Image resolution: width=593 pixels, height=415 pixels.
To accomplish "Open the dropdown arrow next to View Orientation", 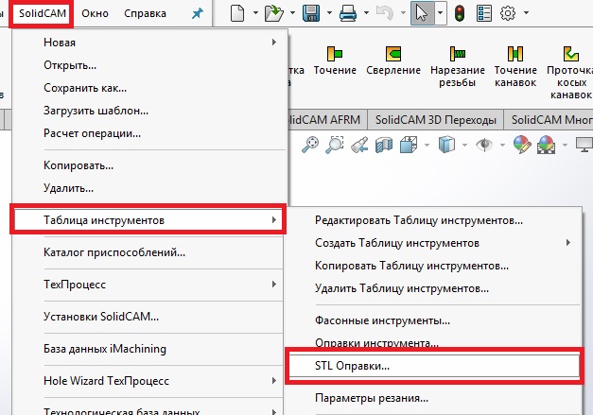I will 427,145.
